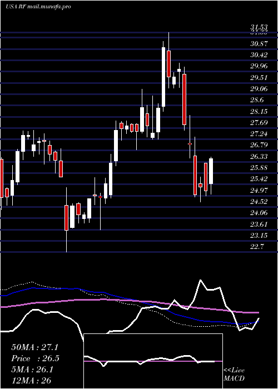Image resolution: width=278 pixels, height=389 pixels.
Task: Click the 27.24 price axis label
Action: [x=259, y=134]
